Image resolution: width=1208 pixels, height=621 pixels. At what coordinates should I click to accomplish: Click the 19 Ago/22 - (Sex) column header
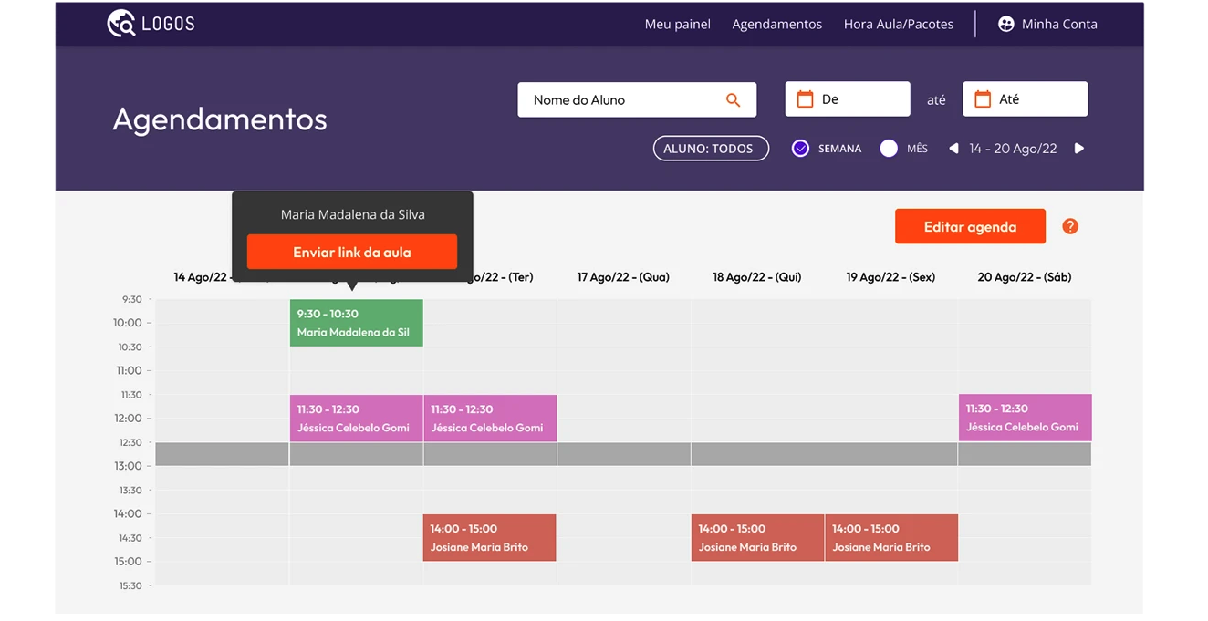890,277
